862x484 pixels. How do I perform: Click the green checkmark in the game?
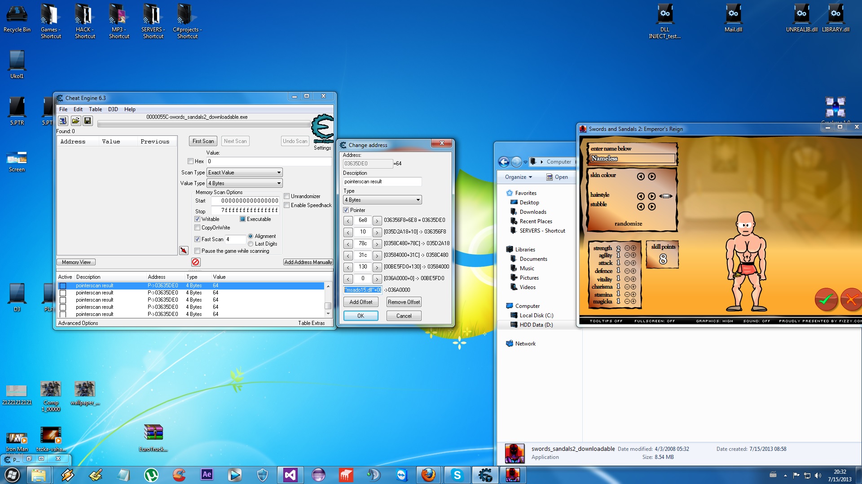click(x=826, y=300)
